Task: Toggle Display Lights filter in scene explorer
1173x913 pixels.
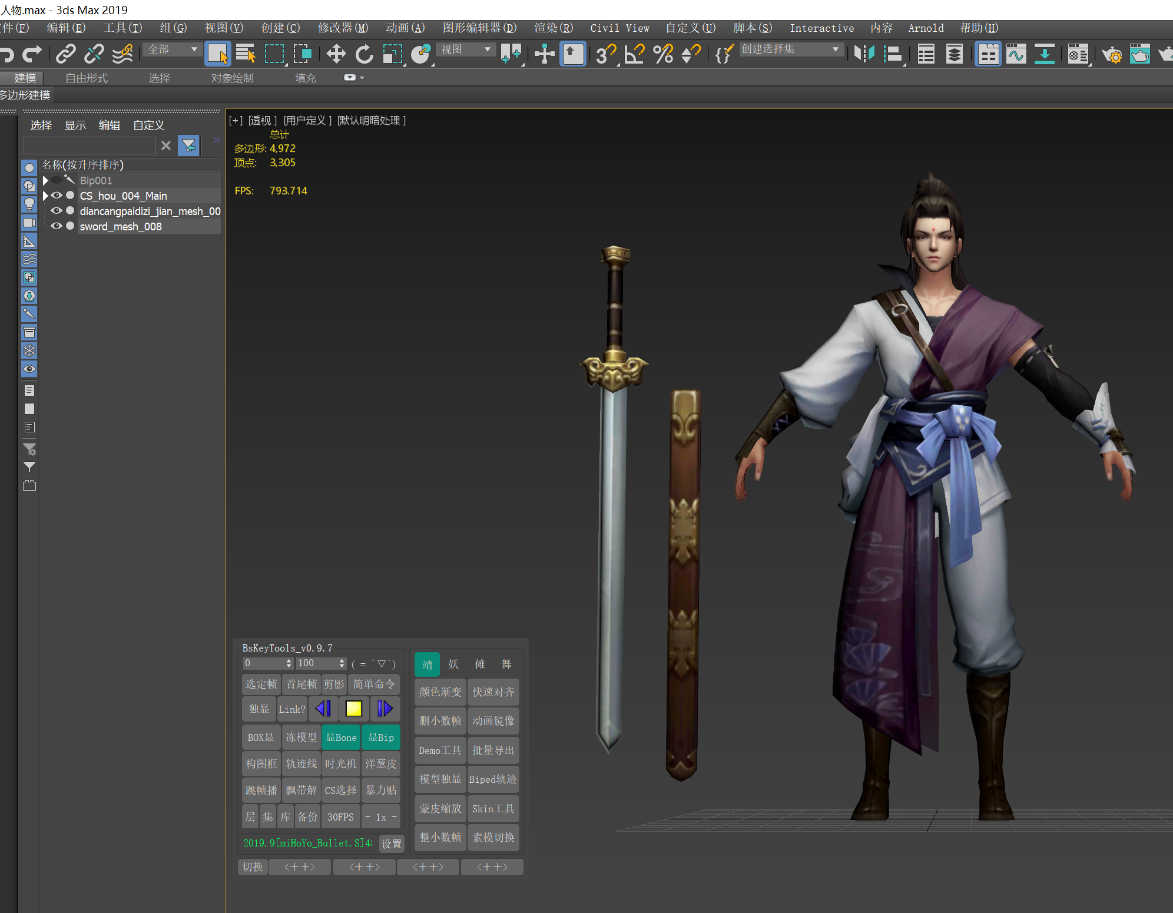Action: point(29,204)
